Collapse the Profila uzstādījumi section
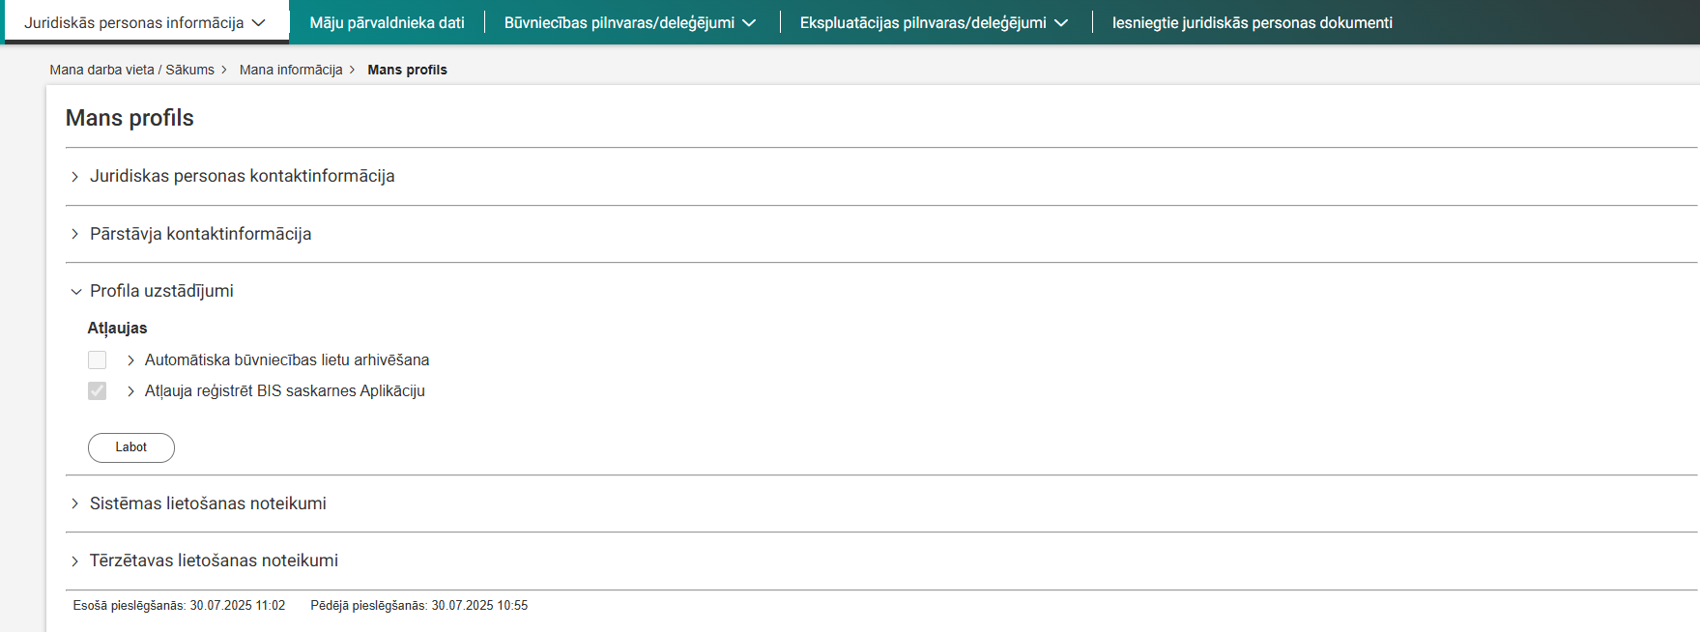Image resolution: width=1700 pixels, height=632 pixels. [161, 291]
